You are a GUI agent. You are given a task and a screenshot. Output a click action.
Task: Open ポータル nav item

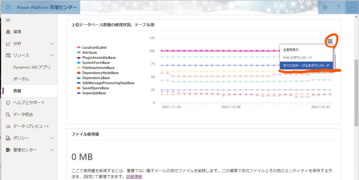coord(21,79)
